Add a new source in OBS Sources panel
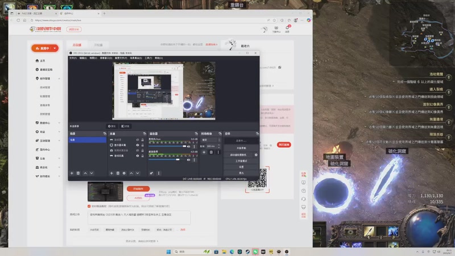455x256 pixels. coord(111,174)
